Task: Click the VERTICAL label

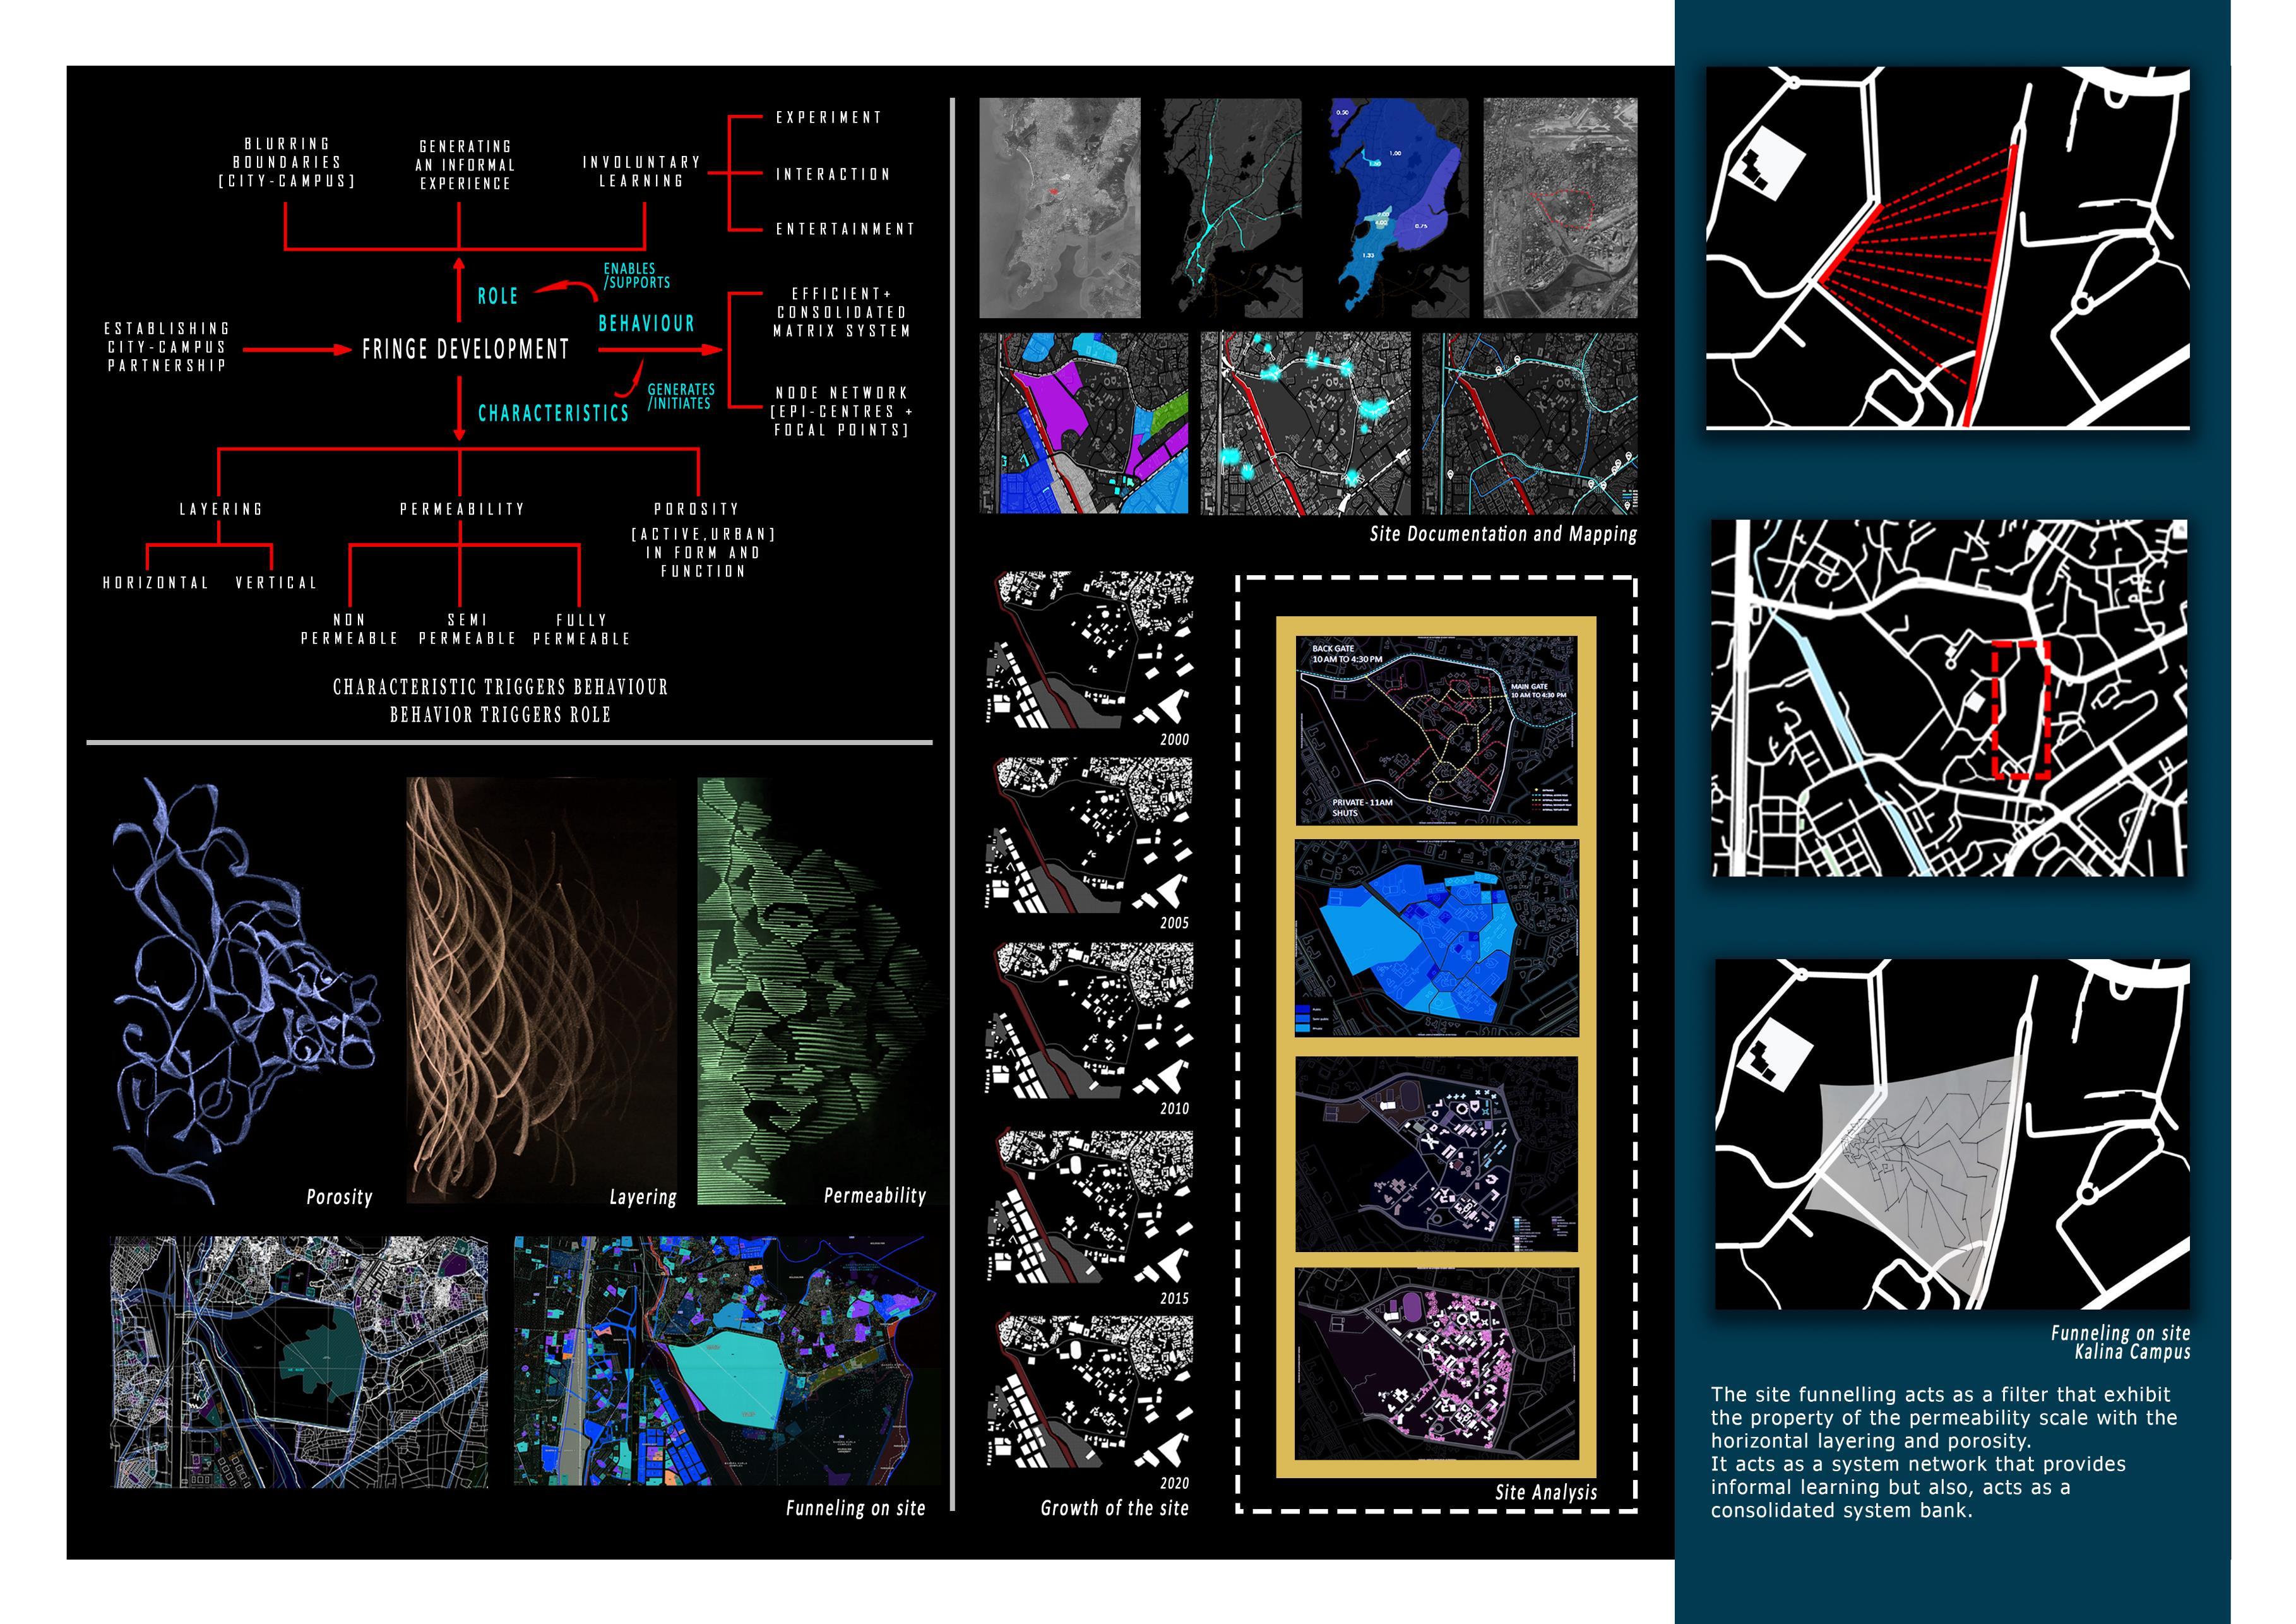Action: (276, 582)
